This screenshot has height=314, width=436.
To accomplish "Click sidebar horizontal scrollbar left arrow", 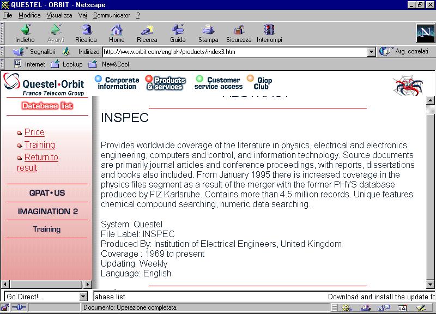I will pyautogui.click(x=5, y=284).
